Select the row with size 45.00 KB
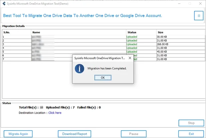The width and height of the screenshot is (206, 138). coord(162,52)
